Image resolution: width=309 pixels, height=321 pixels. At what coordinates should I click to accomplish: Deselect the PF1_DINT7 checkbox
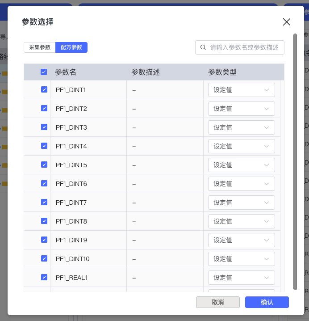(x=44, y=202)
